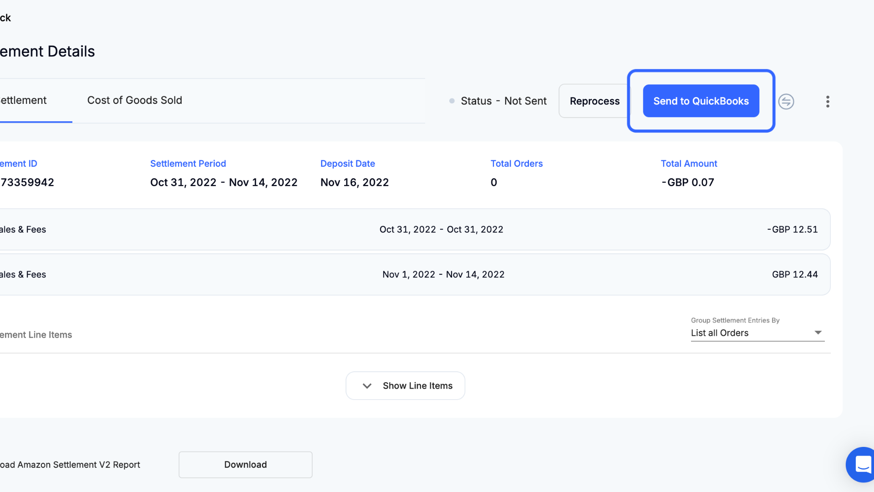Viewport: 874px width, 492px height.
Task: Click the Settlement Period label
Action: [x=188, y=164]
